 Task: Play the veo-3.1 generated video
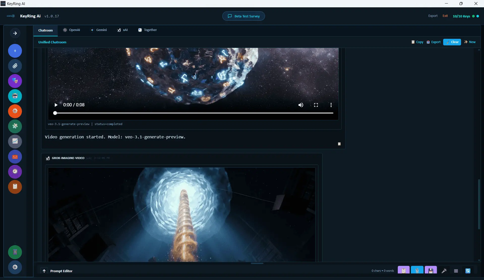[x=56, y=105]
